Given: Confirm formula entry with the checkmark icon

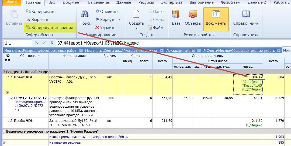Looking at the screenshot, I should 44,43.
